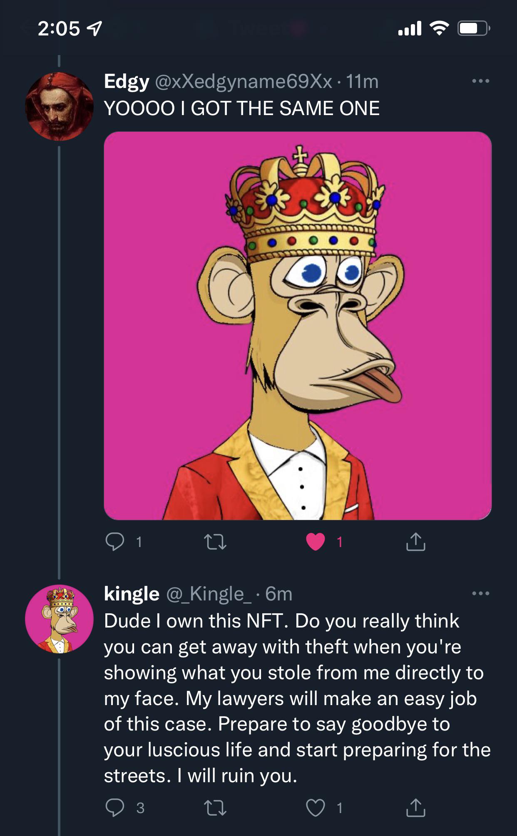Open more options on Edgy's tweet
The height and width of the screenshot is (836, 517).
click(481, 81)
